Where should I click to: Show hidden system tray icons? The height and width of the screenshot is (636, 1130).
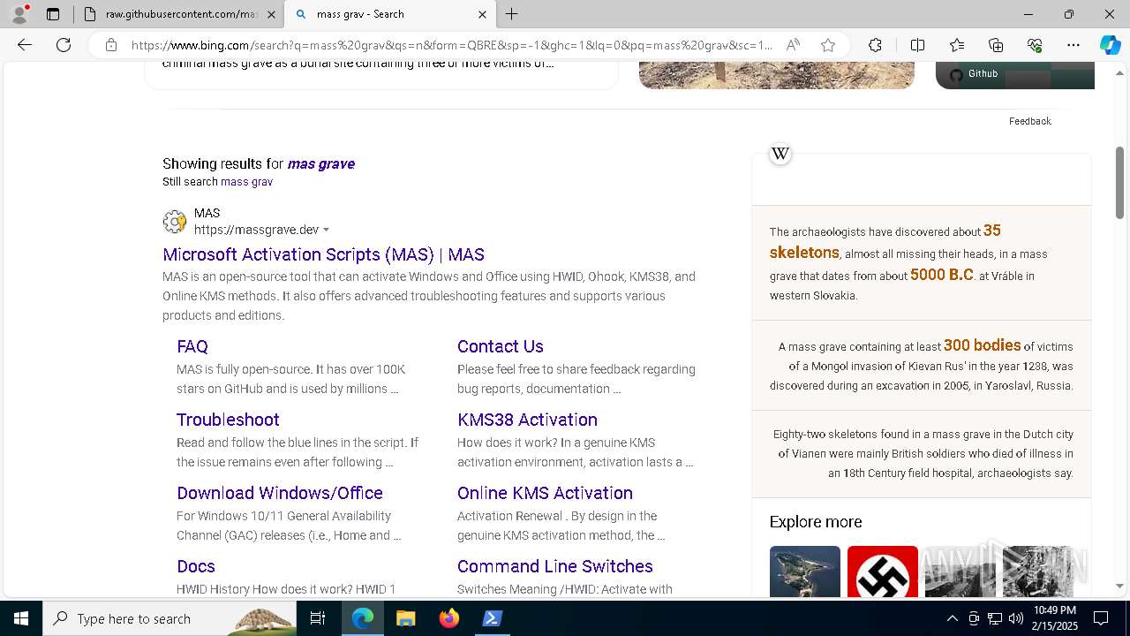point(952,618)
